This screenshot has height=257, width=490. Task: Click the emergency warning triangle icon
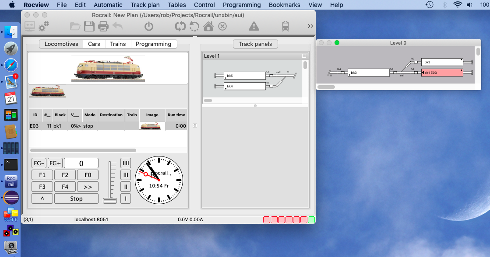point(254,27)
